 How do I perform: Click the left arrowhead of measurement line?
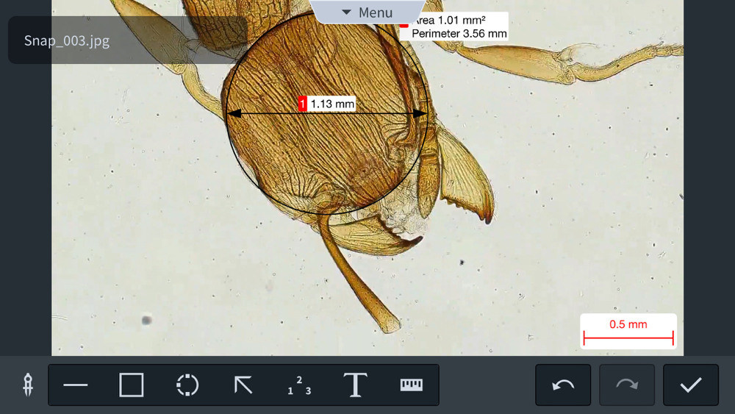point(234,113)
